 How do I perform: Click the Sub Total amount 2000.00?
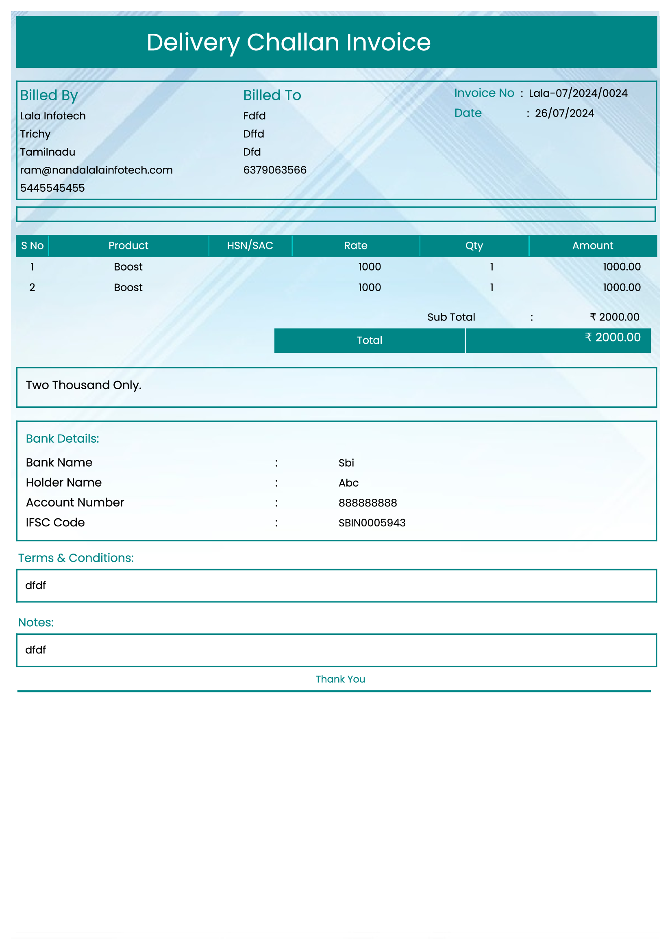[x=614, y=317]
